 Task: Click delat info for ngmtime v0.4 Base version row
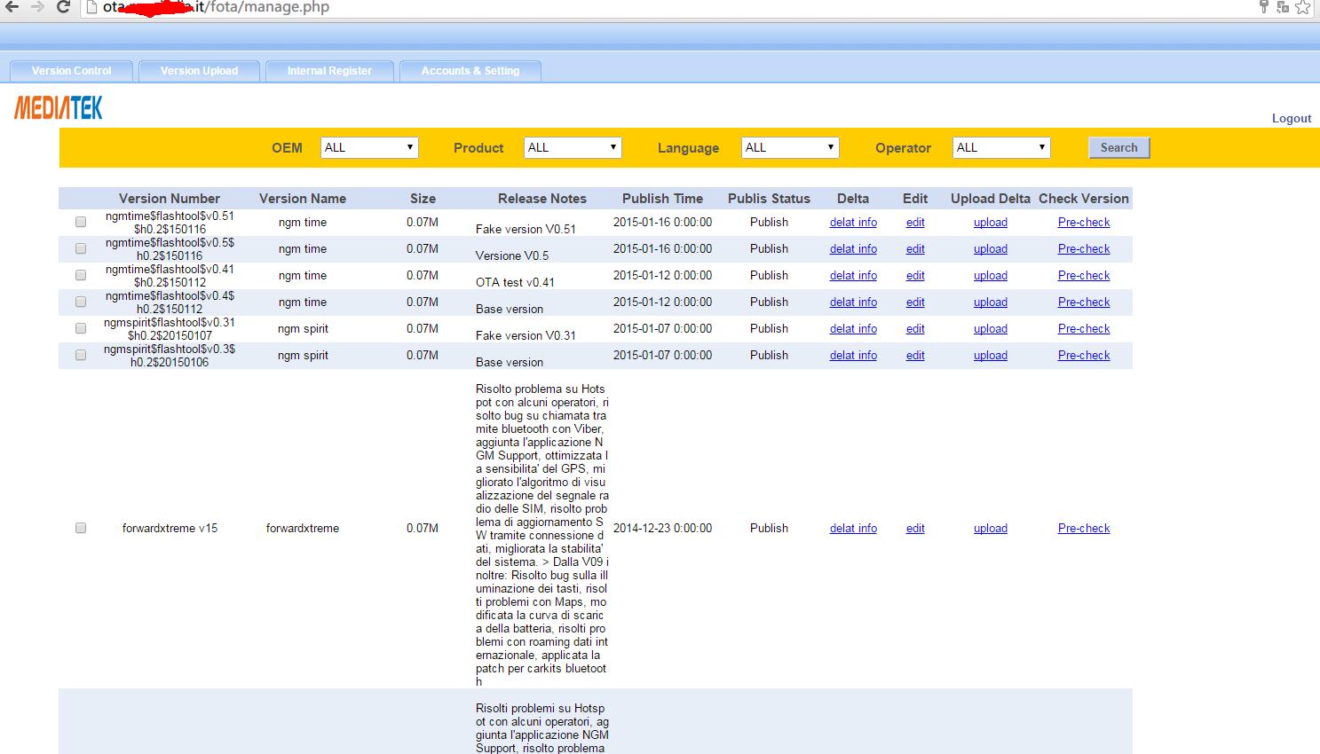click(853, 302)
